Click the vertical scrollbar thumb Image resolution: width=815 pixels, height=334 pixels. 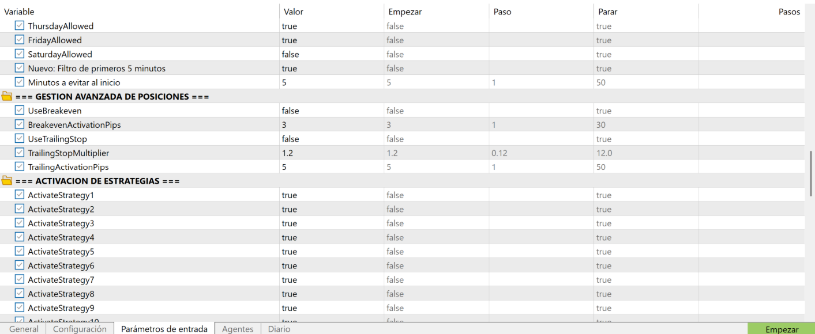coord(811,173)
